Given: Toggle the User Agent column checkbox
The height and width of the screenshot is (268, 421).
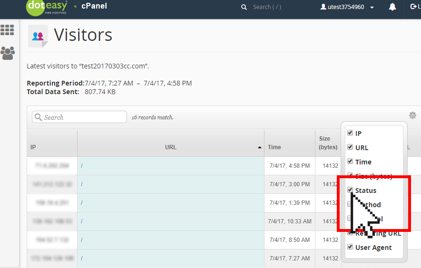Looking at the screenshot, I should click(x=350, y=247).
